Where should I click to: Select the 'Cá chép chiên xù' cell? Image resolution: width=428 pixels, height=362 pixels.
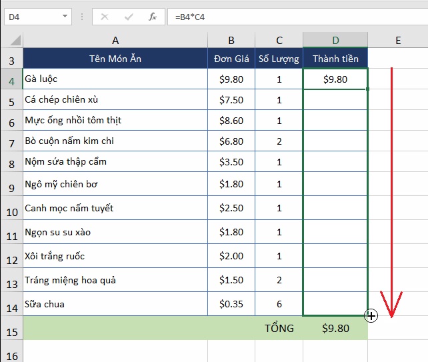[115, 99]
